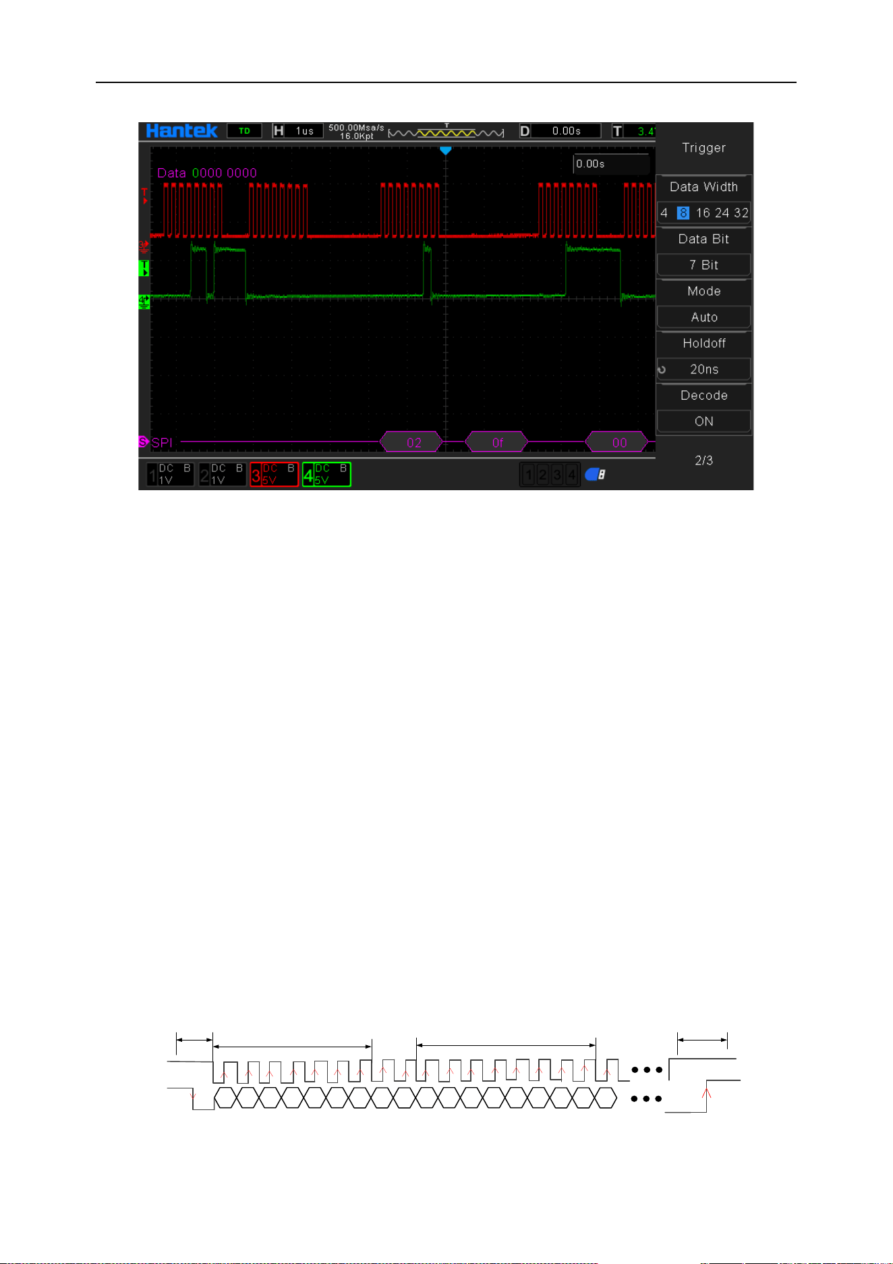Click the T trigger level icon
893x1264 pixels.
tap(617, 131)
